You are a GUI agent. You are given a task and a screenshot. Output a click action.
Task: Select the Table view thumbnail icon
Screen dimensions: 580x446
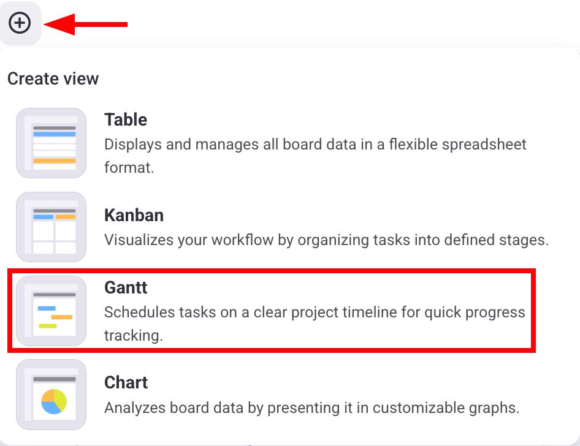[x=52, y=143]
